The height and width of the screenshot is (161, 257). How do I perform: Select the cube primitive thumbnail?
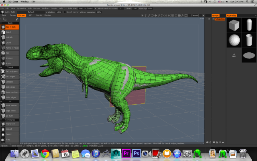[233, 26]
